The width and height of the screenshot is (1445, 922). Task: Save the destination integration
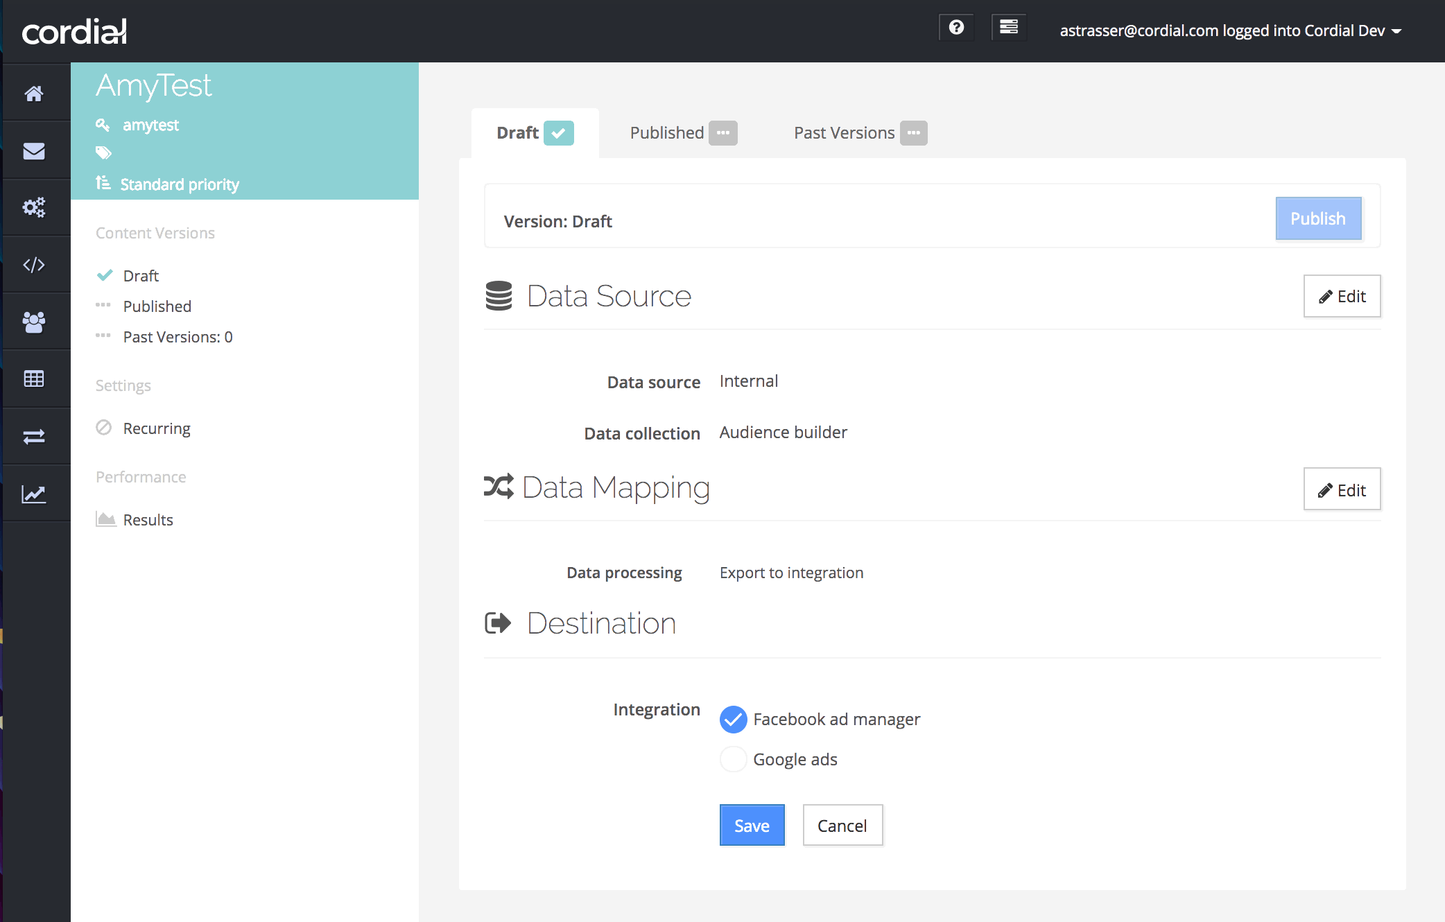[x=752, y=825]
